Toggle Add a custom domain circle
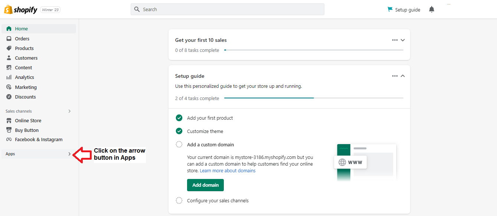Viewport: 497px width, 216px height. coord(179,144)
